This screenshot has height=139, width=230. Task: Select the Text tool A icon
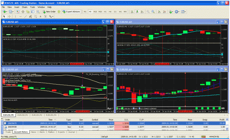coord(40,17)
